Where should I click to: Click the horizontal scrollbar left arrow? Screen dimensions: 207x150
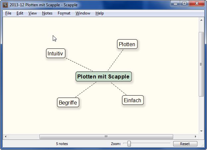5,136
